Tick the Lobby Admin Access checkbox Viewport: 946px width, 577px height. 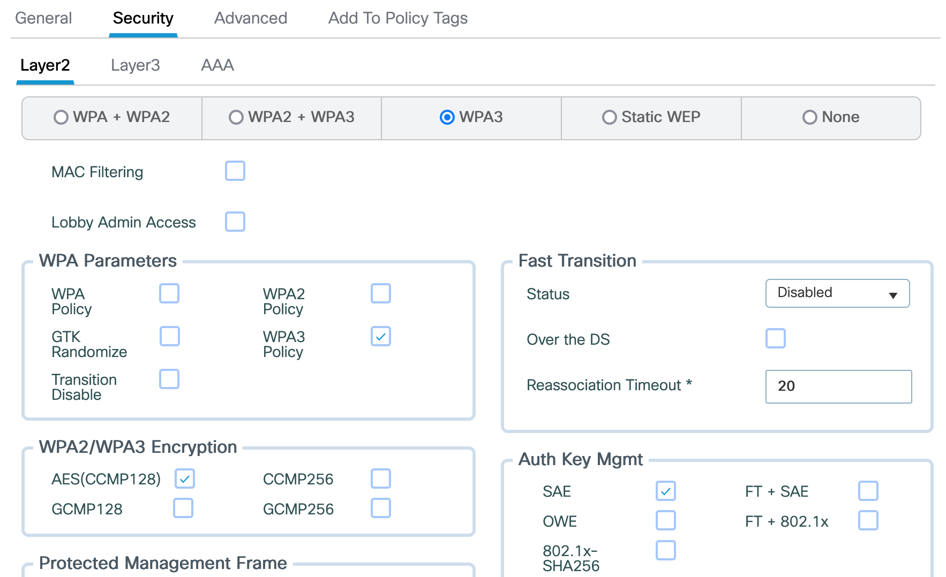point(235,222)
